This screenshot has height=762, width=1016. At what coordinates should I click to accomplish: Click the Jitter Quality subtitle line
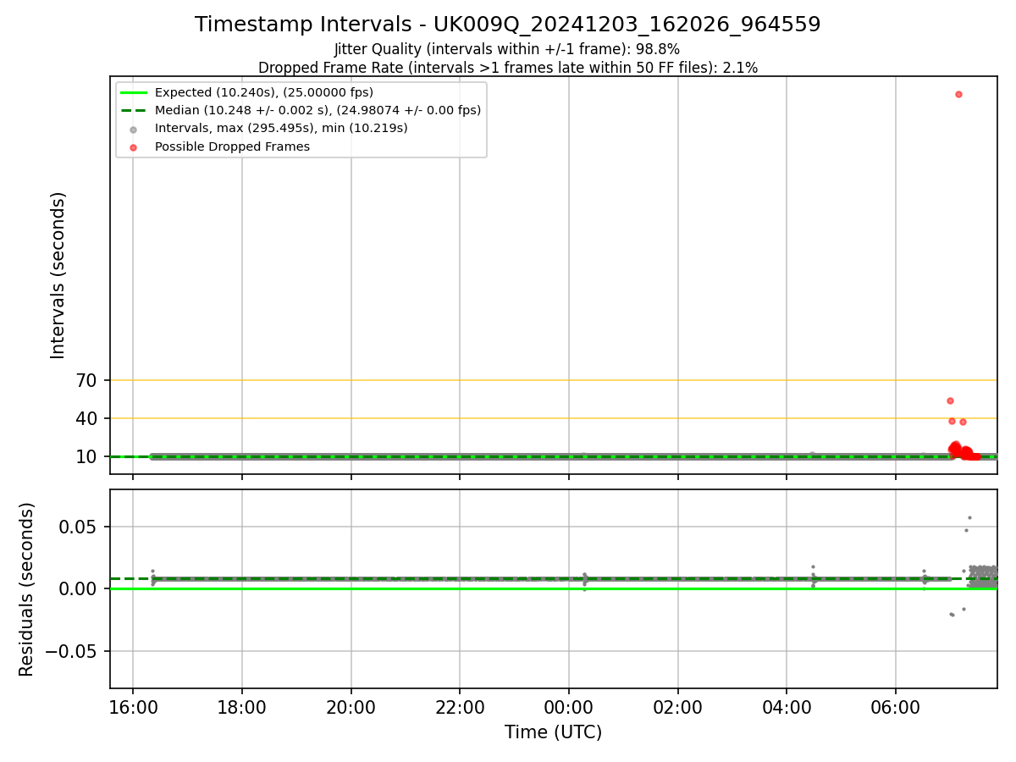[507, 49]
